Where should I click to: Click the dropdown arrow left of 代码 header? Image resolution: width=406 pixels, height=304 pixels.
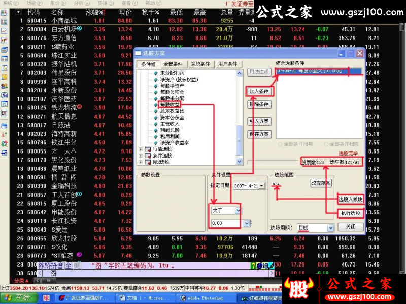(x=18, y=12)
